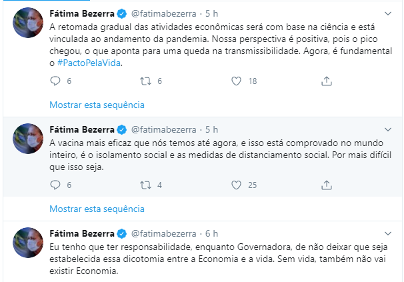404x282 pixels.
Task: Retweet the tweet about isolamento social
Action: point(145,185)
